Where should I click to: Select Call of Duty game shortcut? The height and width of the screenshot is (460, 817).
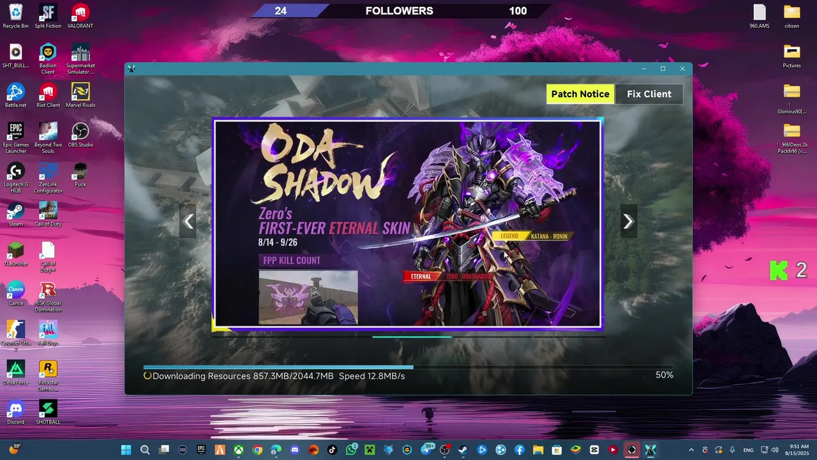pyautogui.click(x=48, y=214)
